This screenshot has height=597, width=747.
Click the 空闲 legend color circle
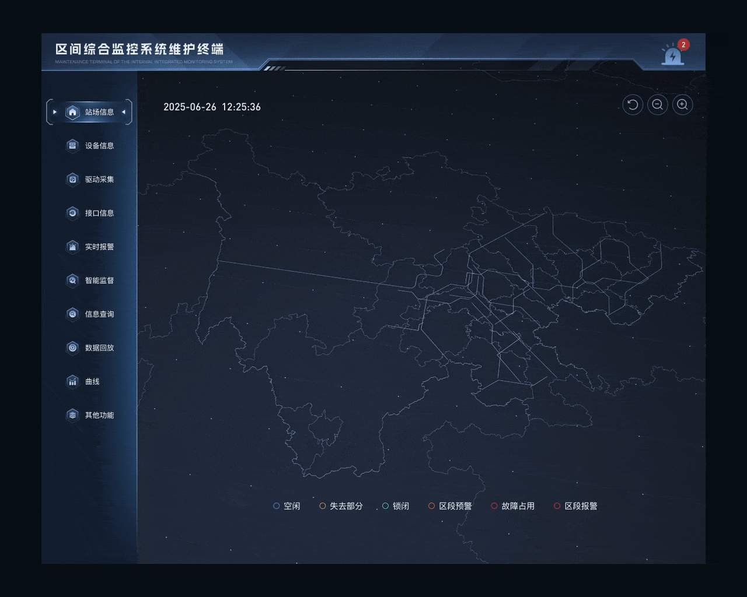click(x=277, y=506)
